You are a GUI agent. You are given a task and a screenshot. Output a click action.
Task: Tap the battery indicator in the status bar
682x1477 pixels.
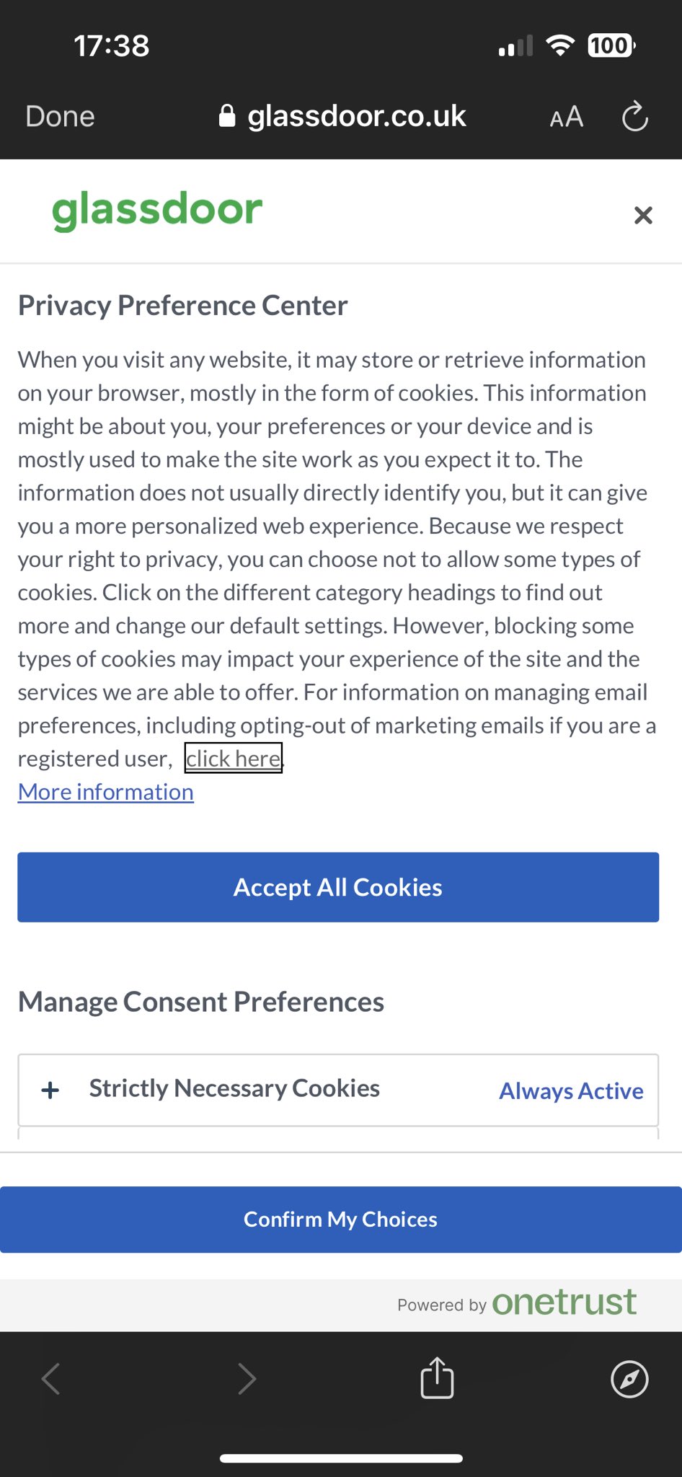pyautogui.click(x=611, y=46)
